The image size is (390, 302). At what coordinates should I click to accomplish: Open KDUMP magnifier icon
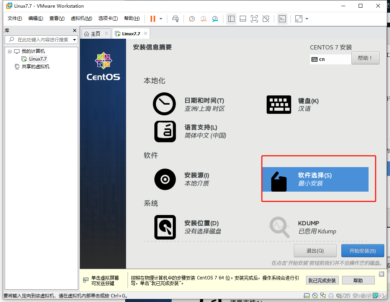(280, 227)
